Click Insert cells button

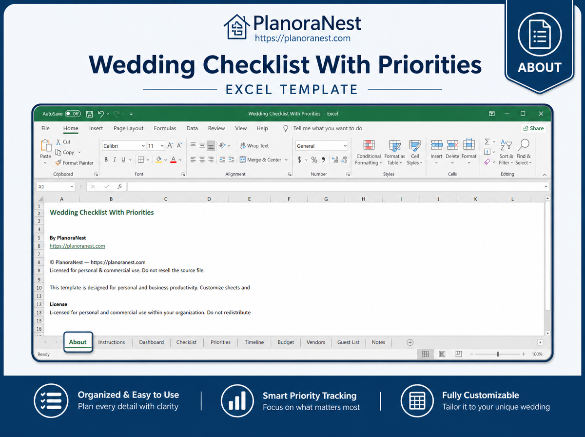click(x=436, y=153)
